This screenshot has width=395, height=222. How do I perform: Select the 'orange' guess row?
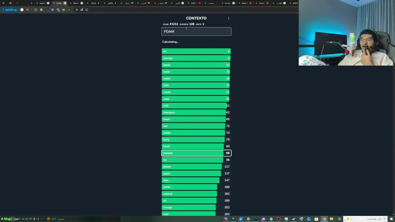click(x=196, y=207)
